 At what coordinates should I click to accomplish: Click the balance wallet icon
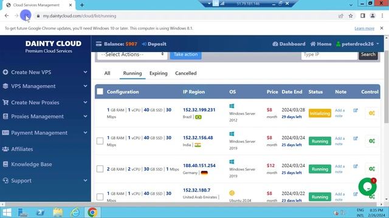tap(98, 44)
